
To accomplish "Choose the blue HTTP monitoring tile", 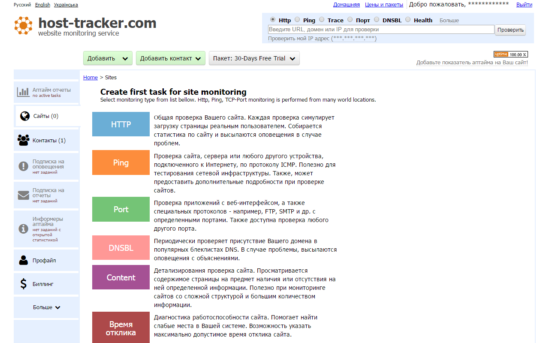I will 121,124.
